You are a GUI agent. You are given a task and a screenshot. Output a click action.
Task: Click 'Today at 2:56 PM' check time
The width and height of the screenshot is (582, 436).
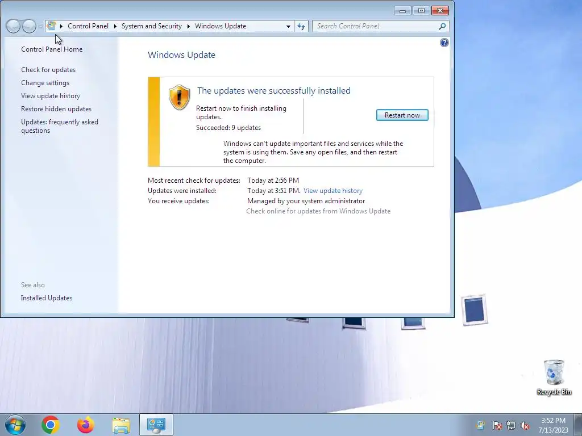tap(273, 180)
